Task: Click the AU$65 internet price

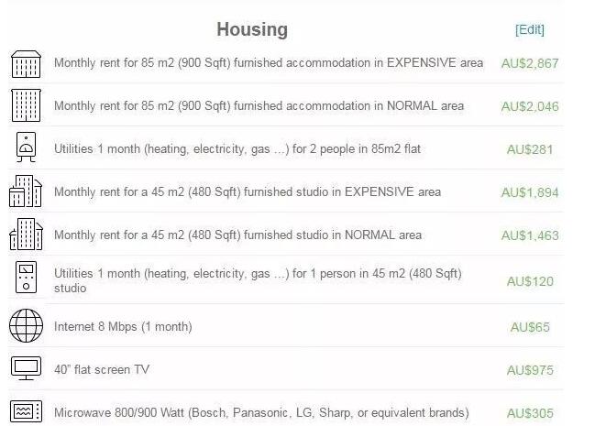Action: click(x=529, y=327)
